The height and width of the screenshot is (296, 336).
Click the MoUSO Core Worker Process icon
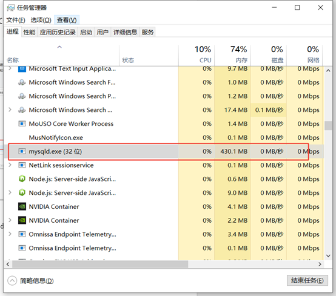coord(22,123)
